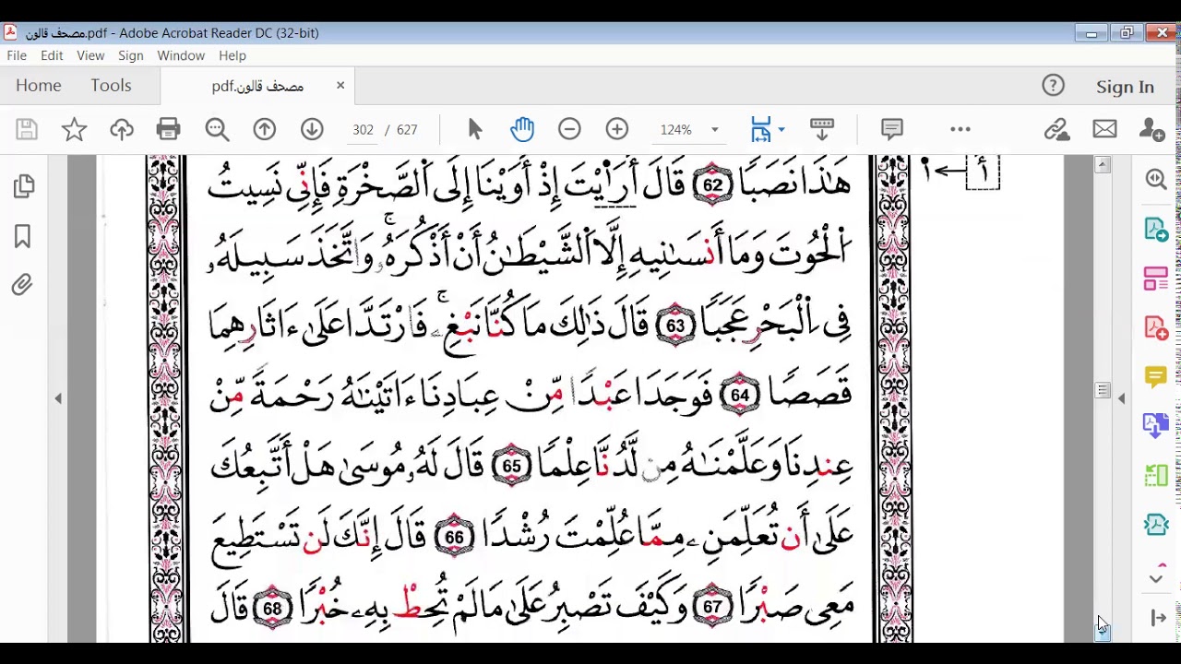This screenshot has width=1181, height=664.
Task: Save the file with the disk icon
Action: pyautogui.click(x=27, y=130)
